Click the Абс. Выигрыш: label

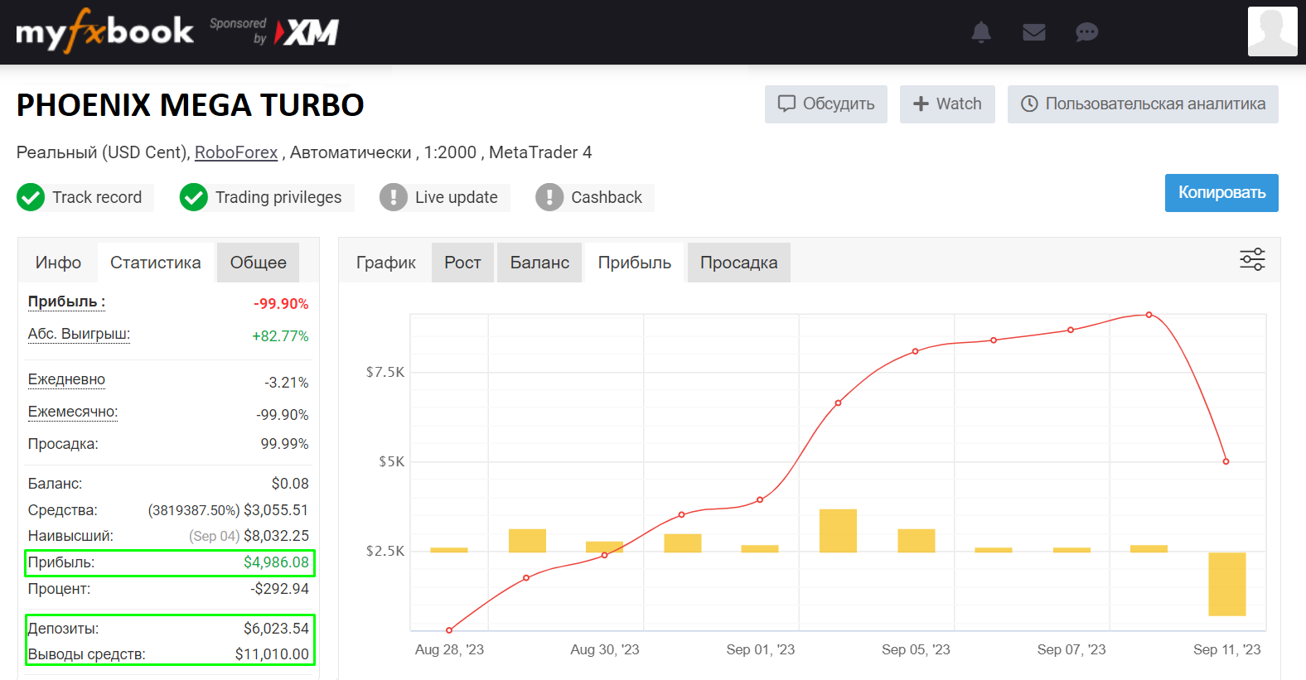pos(79,334)
